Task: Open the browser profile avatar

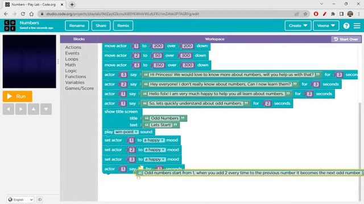Action: [x=350, y=14]
